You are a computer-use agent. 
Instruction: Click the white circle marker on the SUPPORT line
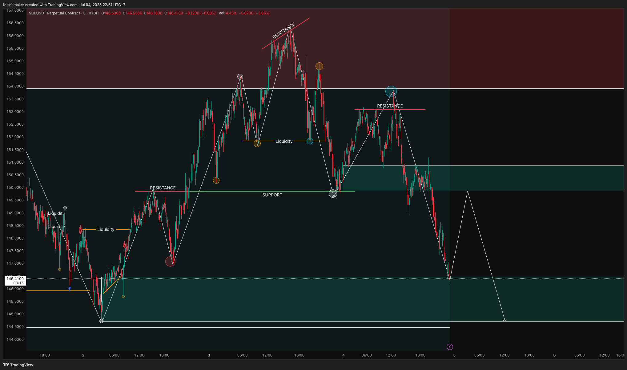click(x=333, y=193)
